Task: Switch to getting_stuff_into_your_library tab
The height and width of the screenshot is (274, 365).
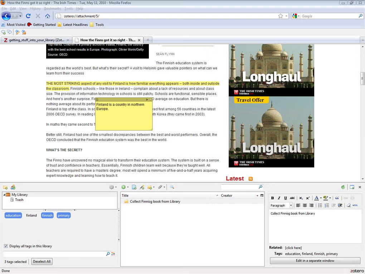Action: pyautogui.click(x=36, y=40)
